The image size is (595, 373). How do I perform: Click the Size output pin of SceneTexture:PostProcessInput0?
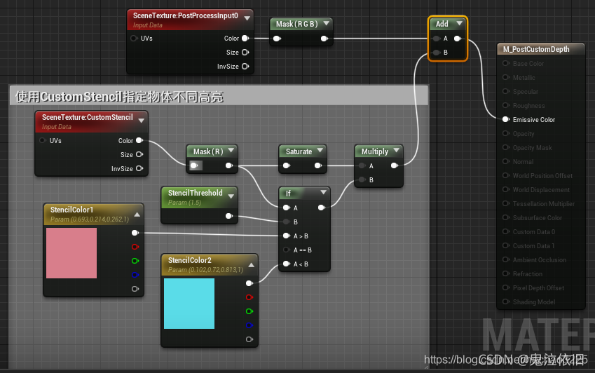pyautogui.click(x=245, y=53)
